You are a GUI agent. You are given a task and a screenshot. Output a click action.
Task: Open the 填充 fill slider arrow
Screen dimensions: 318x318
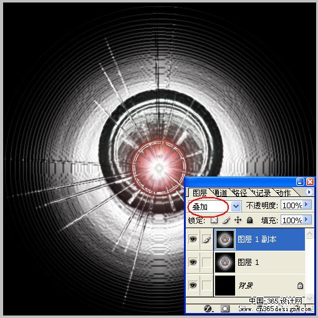(306, 219)
